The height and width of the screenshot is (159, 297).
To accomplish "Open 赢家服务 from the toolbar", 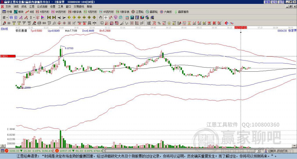I will [182, 12].
